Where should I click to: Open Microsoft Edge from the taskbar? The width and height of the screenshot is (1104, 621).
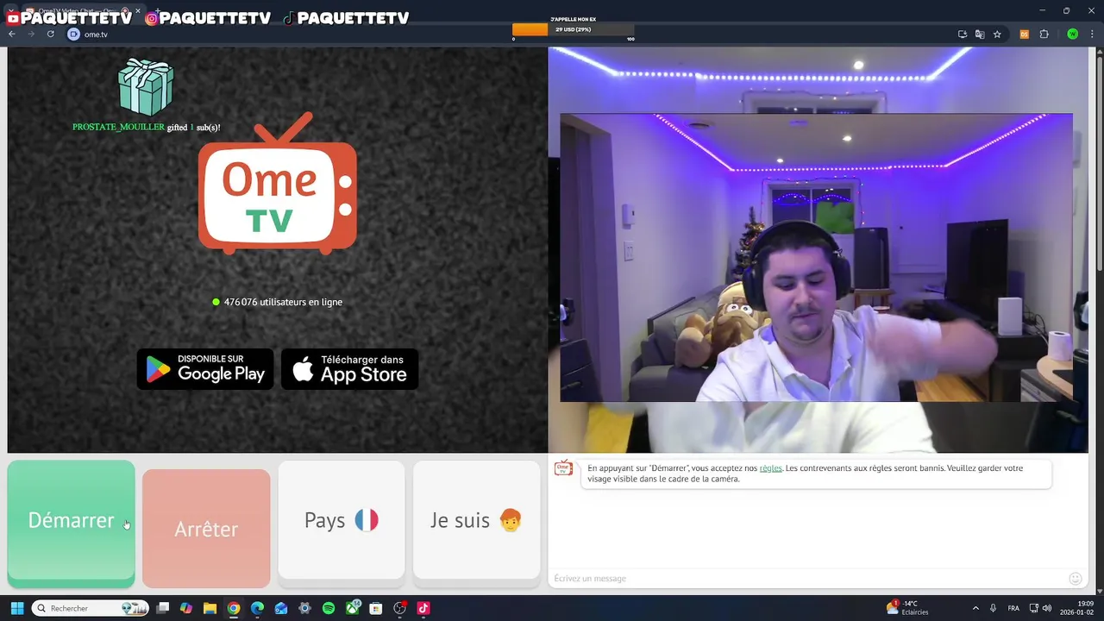tap(257, 608)
